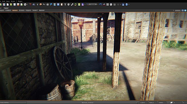The width and height of the screenshot is (187, 104).
Task: Open settings with the white gear icon
Action: pos(111,5)
